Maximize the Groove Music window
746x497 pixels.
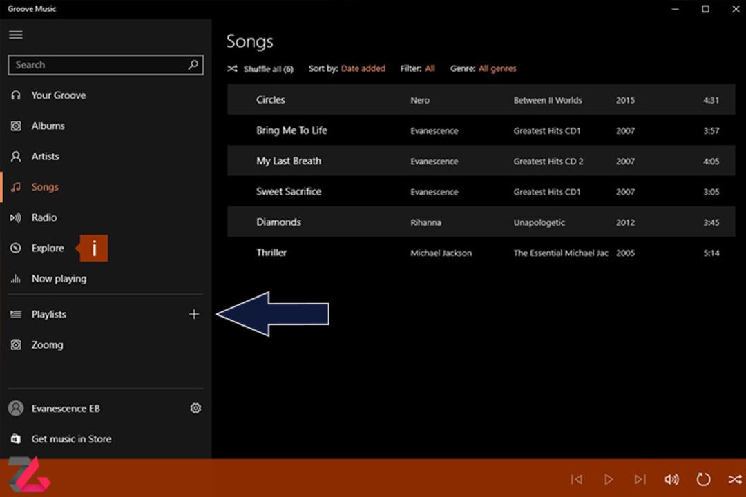[705, 9]
